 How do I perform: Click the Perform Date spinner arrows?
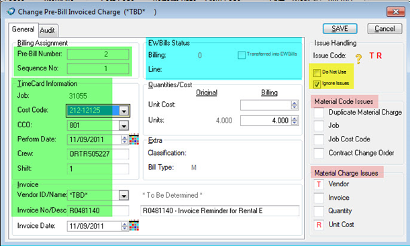coord(124,139)
